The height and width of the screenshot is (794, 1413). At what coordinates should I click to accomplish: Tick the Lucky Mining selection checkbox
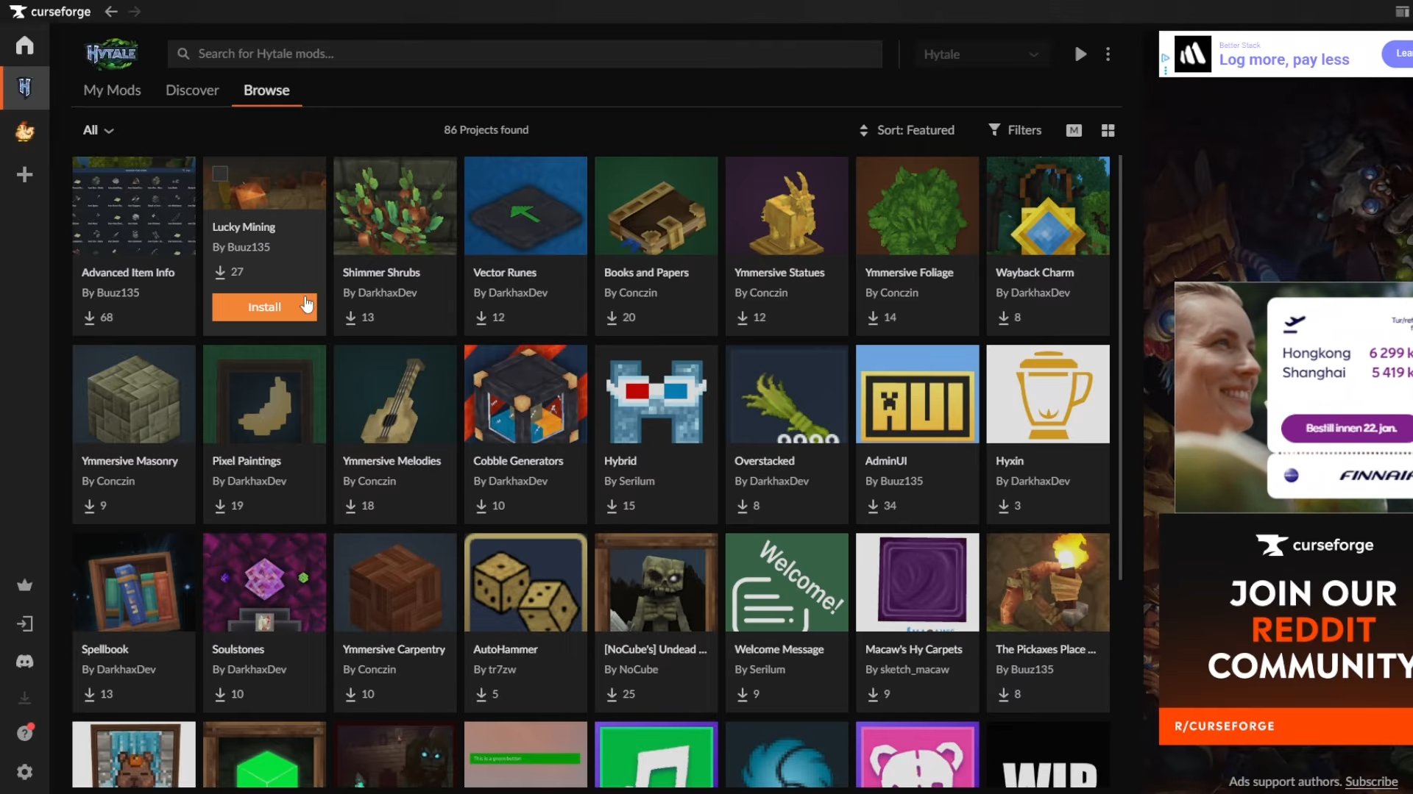[220, 174]
